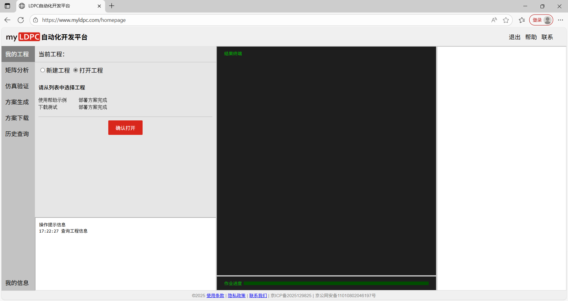View site information lock icon
The image size is (568, 301).
(x=35, y=20)
